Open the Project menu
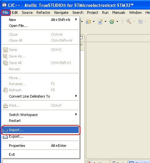 pos(93,12)
